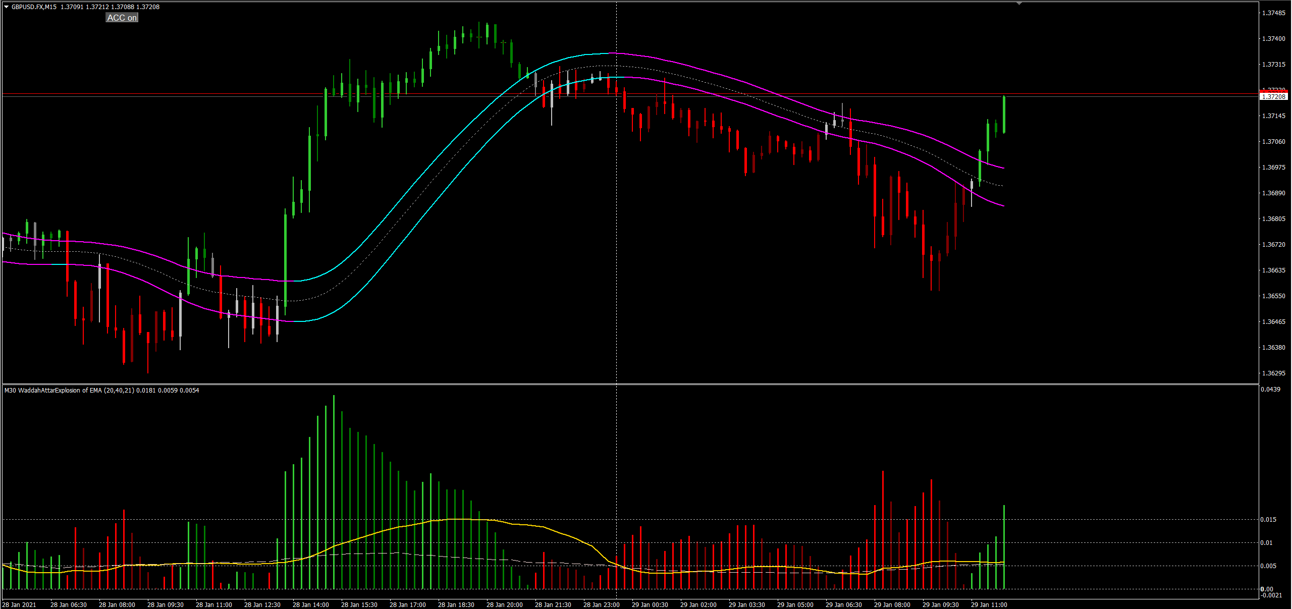
Task: Click the 29 Jan 08:00 time axis label
Action: point(892,604)
